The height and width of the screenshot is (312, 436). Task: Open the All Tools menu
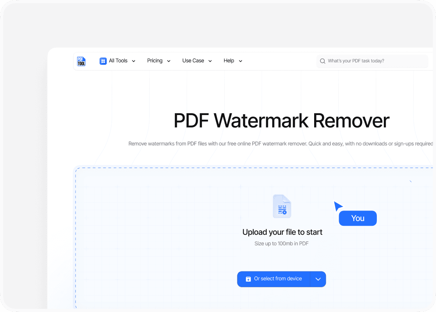point(118,61)
